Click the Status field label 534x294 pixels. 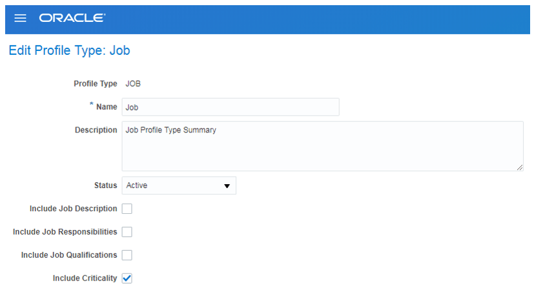(x=106, y=185)
